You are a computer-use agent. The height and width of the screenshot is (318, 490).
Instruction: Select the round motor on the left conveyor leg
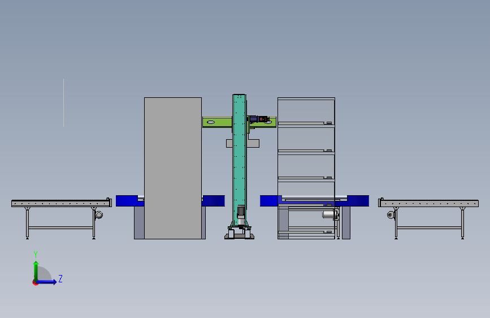pos(99,214)
